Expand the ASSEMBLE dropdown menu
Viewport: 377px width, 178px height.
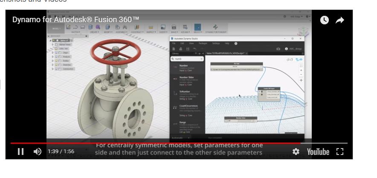pos(121,32)
